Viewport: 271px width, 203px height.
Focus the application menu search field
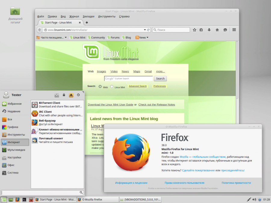42,192
